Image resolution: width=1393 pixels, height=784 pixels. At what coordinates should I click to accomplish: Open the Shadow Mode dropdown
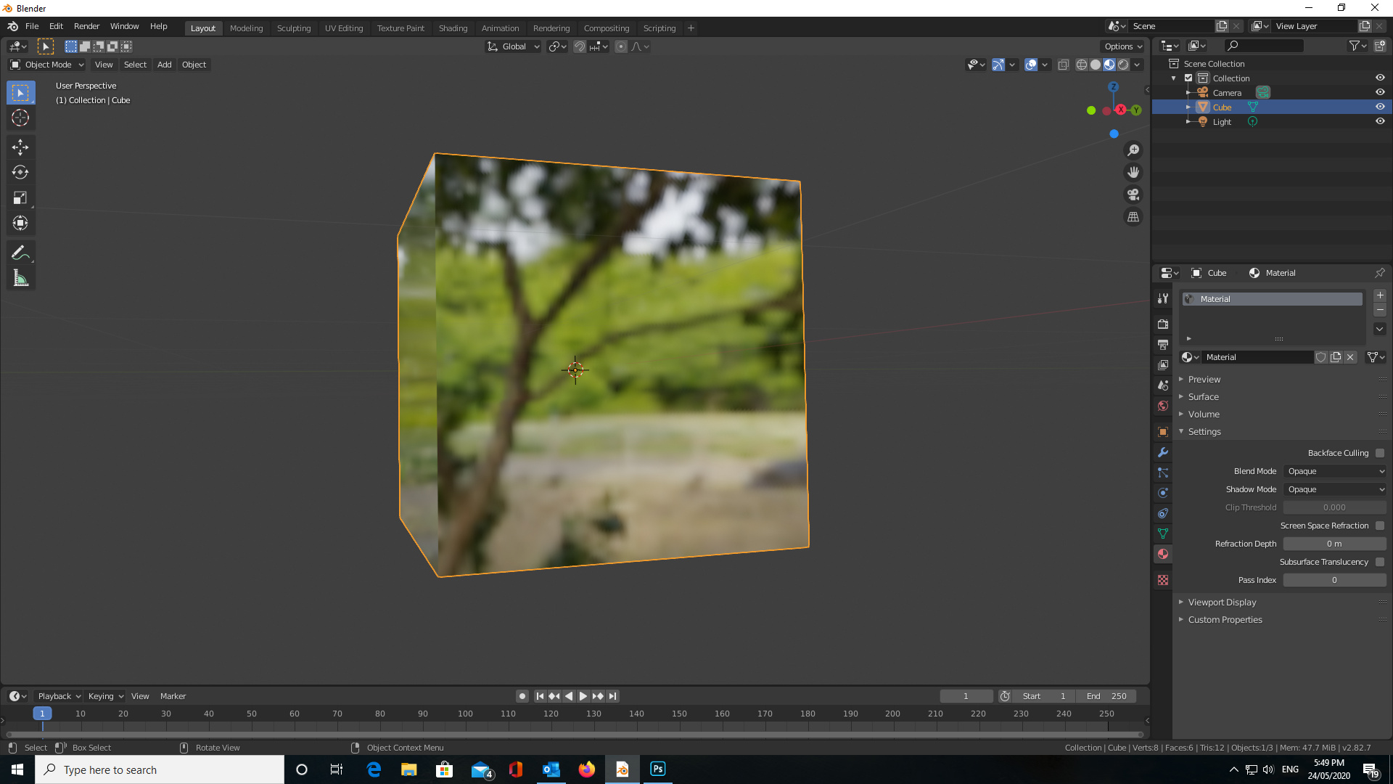1335,489
